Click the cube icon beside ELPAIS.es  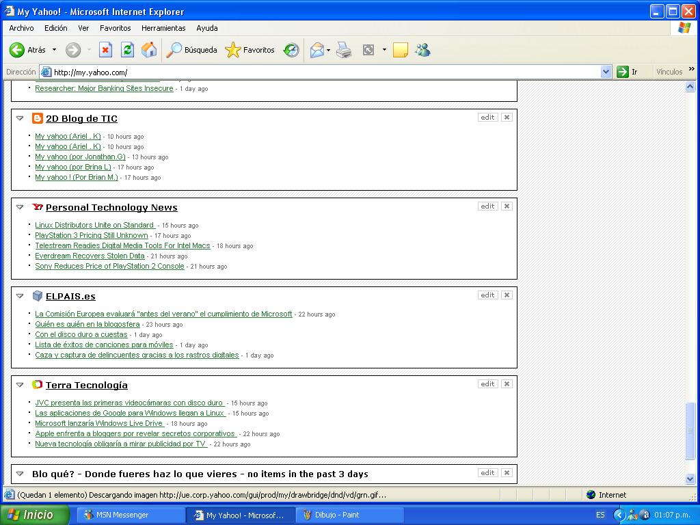tap(38, 296)
